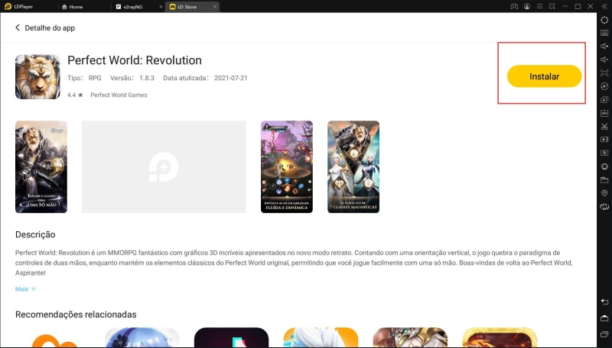Open the shared folder icon

point(604,180)
